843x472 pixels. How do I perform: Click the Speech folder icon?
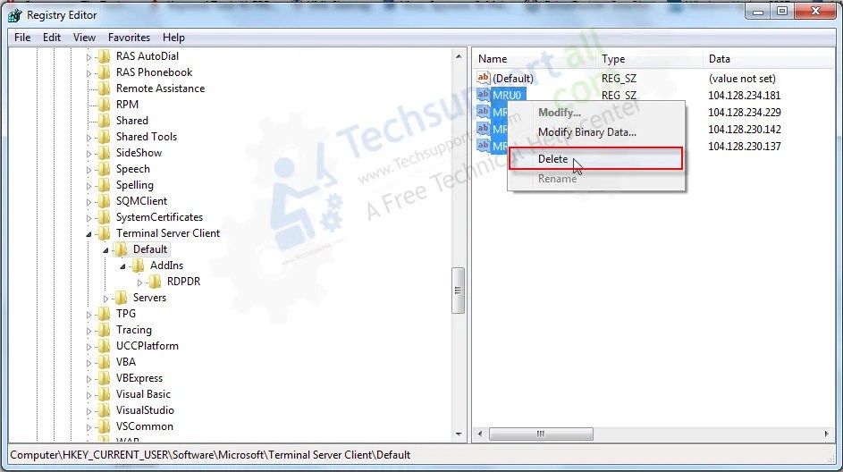pos(105,169)
